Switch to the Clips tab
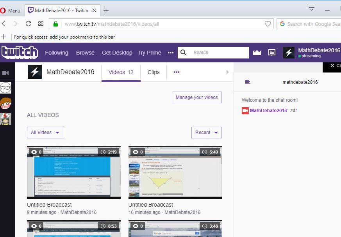This screenshot has width=341, height=237. tap(154, 72)
